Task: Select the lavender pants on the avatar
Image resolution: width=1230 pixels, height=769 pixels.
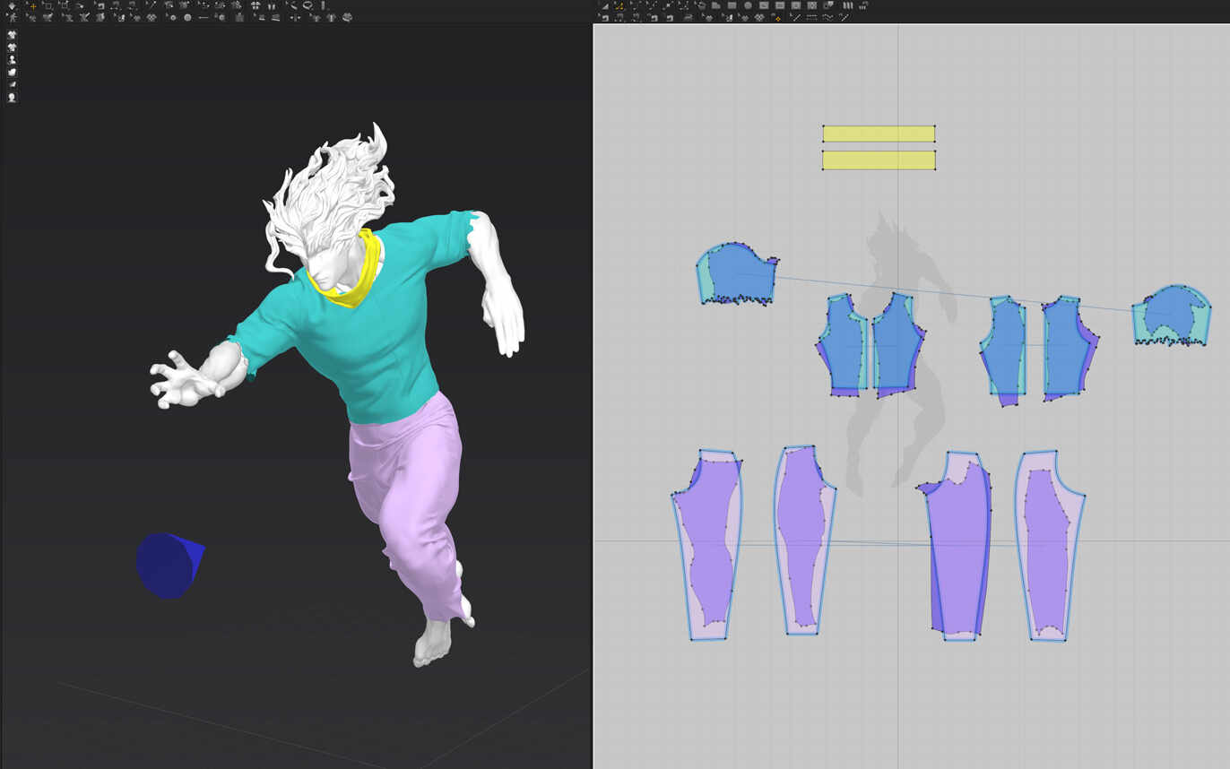Action: [x=408, y=493]
